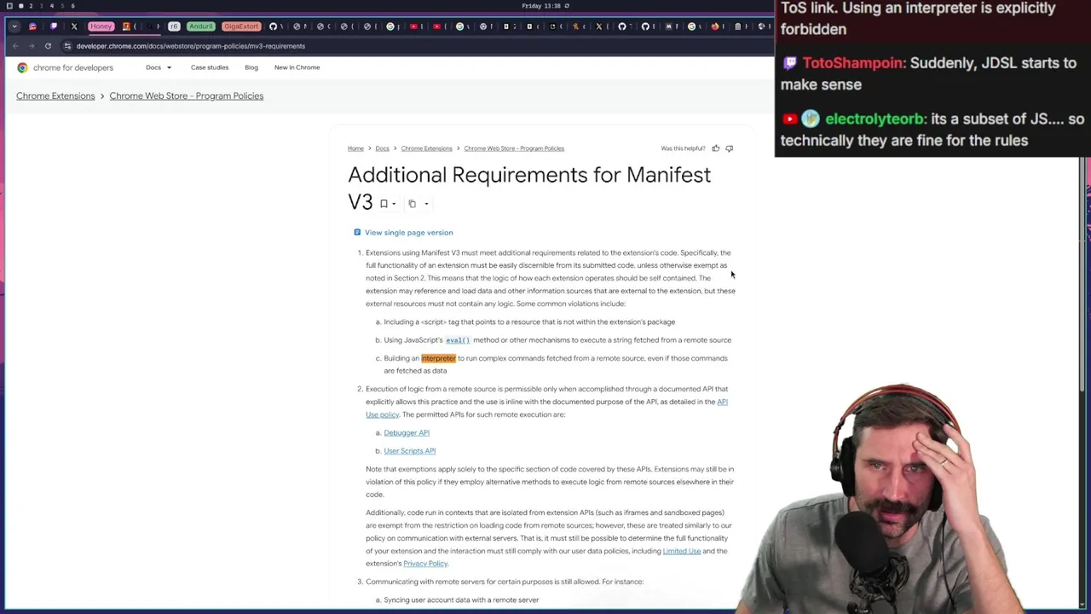1091x614 pixels.
Task: Expand the Docs menu dropdown arrow
Action: [x=169, y=67]
